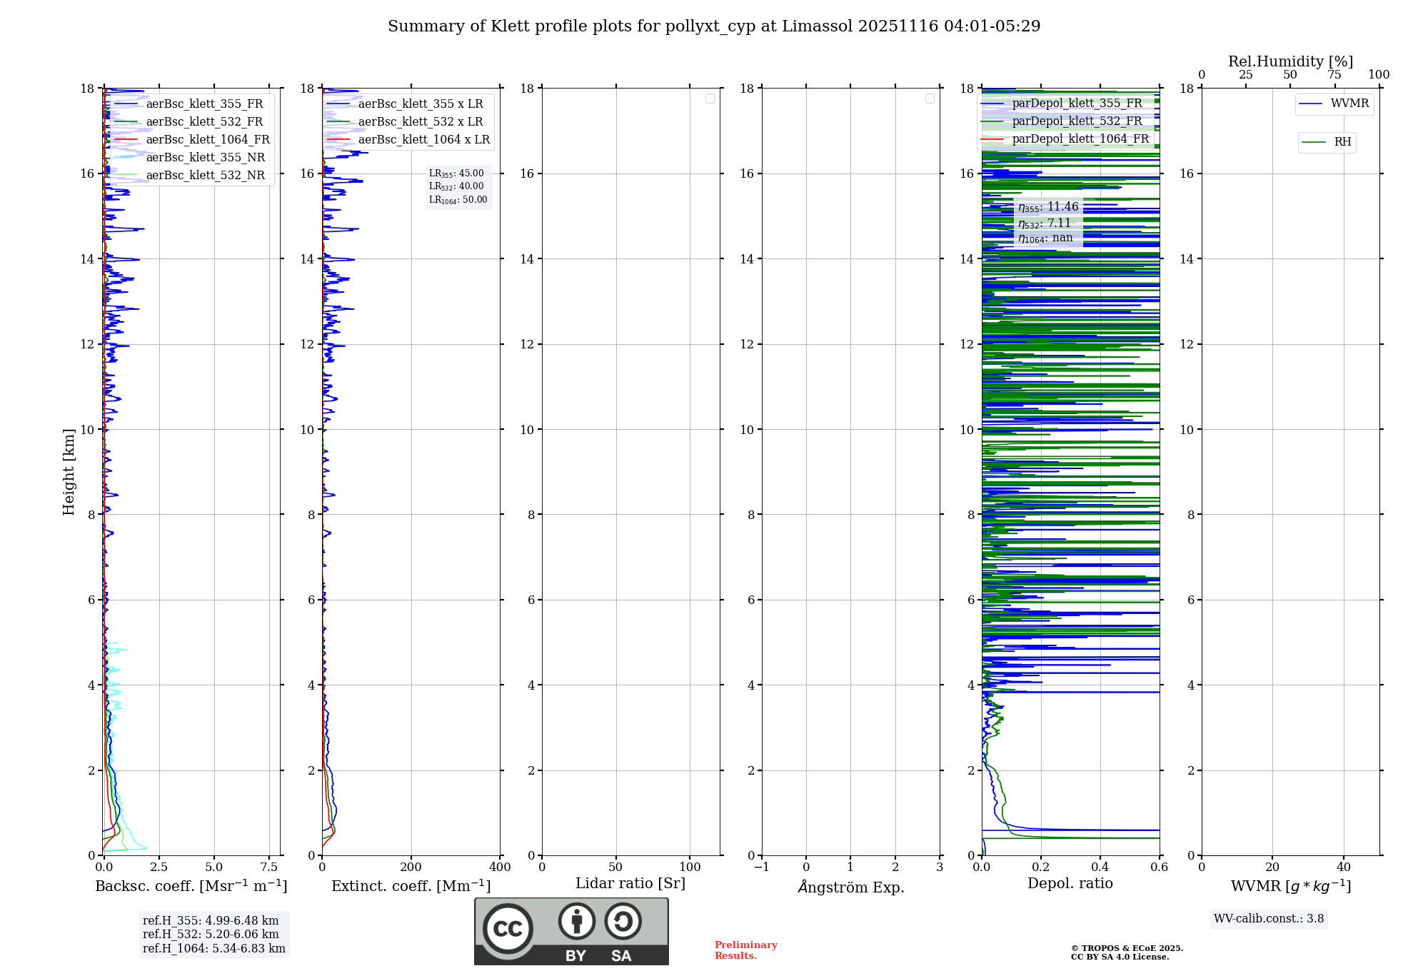Click the Rel.Humidity [%] top axis label
This screenshot has width=1428, height=971.
[x=1289, y=61]
